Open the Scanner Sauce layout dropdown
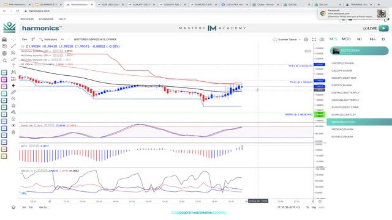Screen dimensions: 392x220 (287, 39)
